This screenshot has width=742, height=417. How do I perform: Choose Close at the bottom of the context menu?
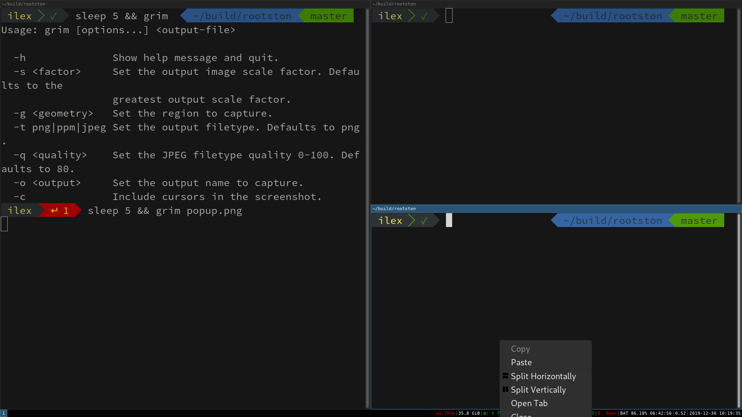click(521, 415)
